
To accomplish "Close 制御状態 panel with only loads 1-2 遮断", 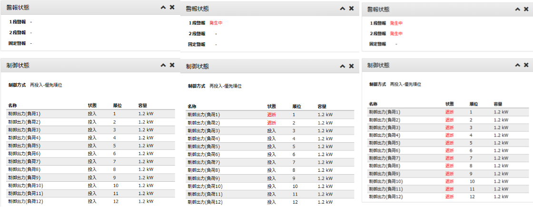I will pos(351,66).
